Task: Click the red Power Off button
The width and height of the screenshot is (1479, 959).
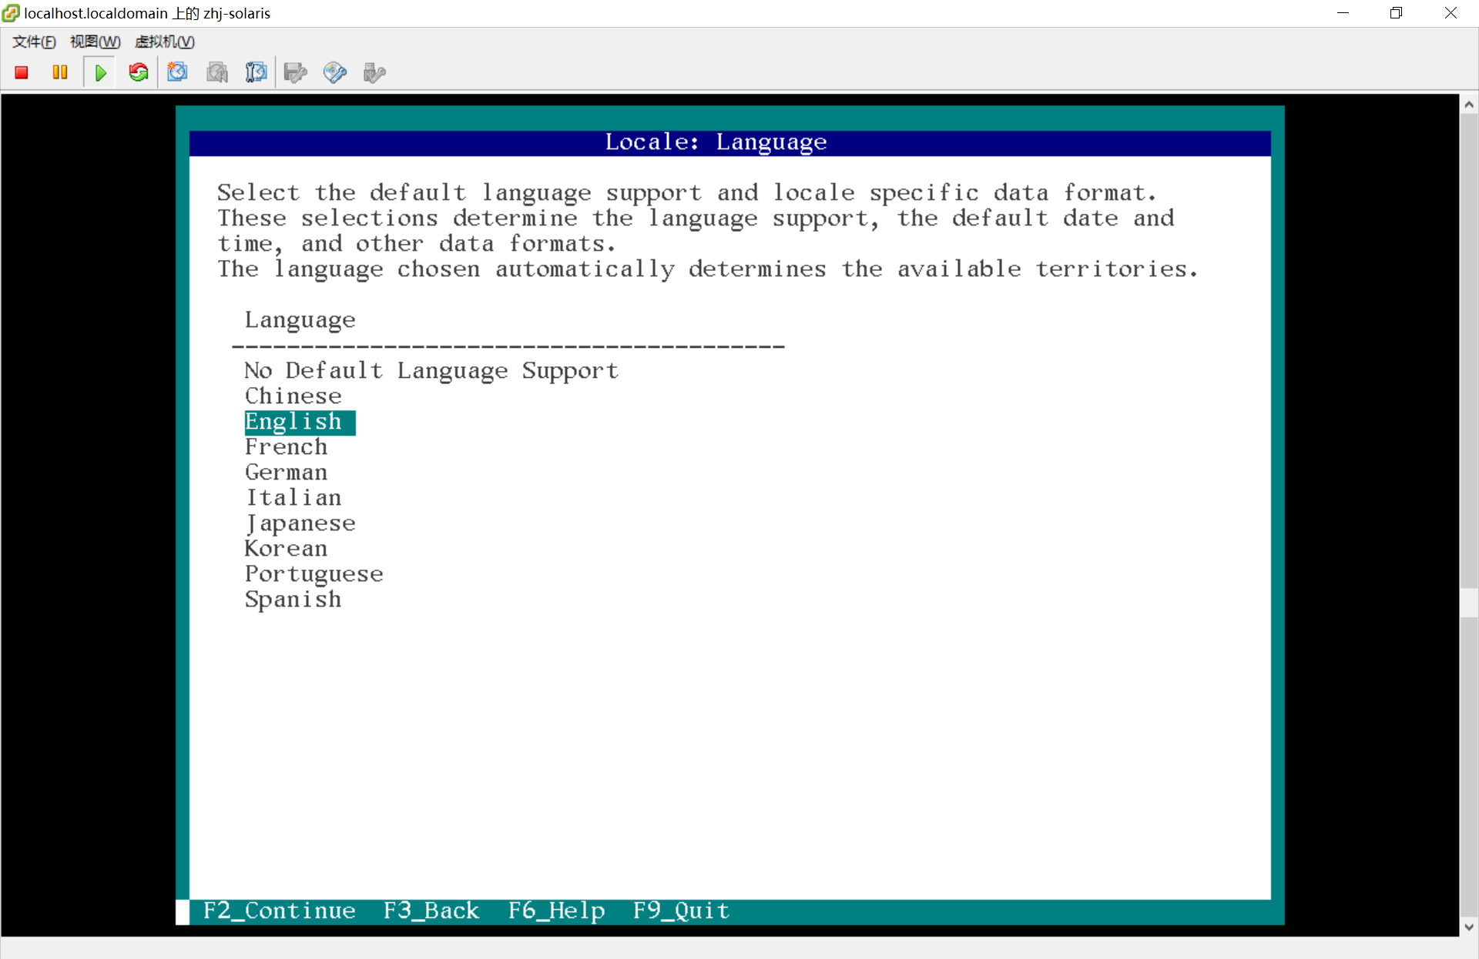Action: (x=22, y=72)
